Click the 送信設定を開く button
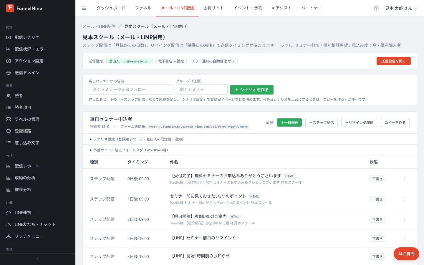The width and height of the screenshot is (424, 265). pos(393,61)
